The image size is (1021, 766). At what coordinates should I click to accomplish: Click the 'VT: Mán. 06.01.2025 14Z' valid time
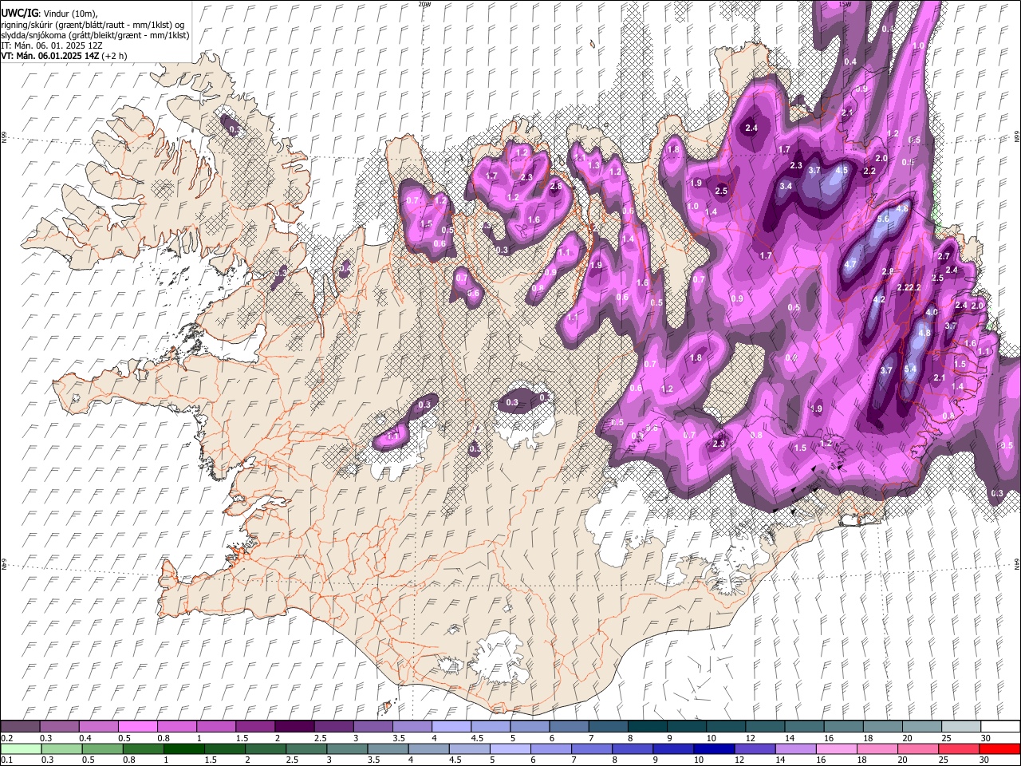(x=50, y=56)
